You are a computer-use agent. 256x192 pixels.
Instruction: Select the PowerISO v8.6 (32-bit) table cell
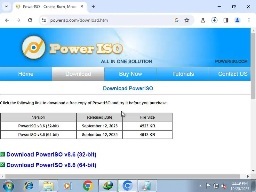click(x=38, y=126)
